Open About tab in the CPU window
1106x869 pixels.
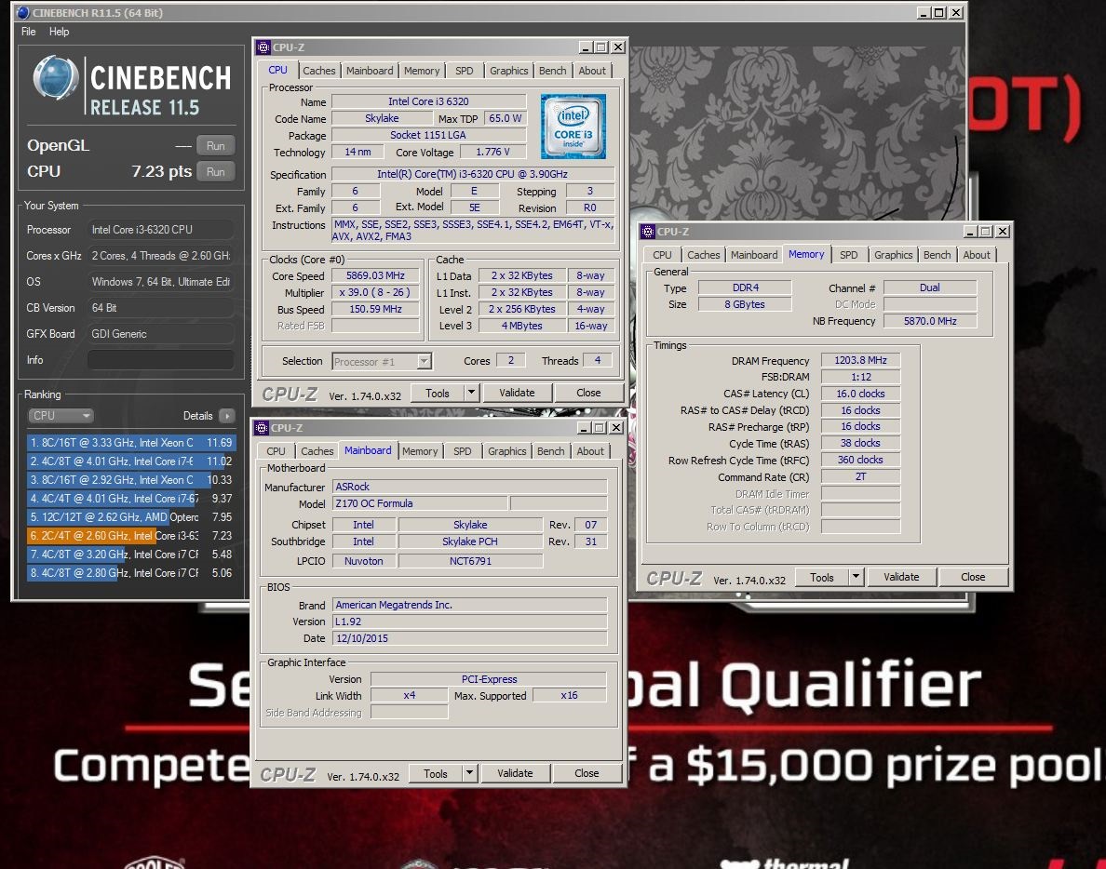pos(592,71)
